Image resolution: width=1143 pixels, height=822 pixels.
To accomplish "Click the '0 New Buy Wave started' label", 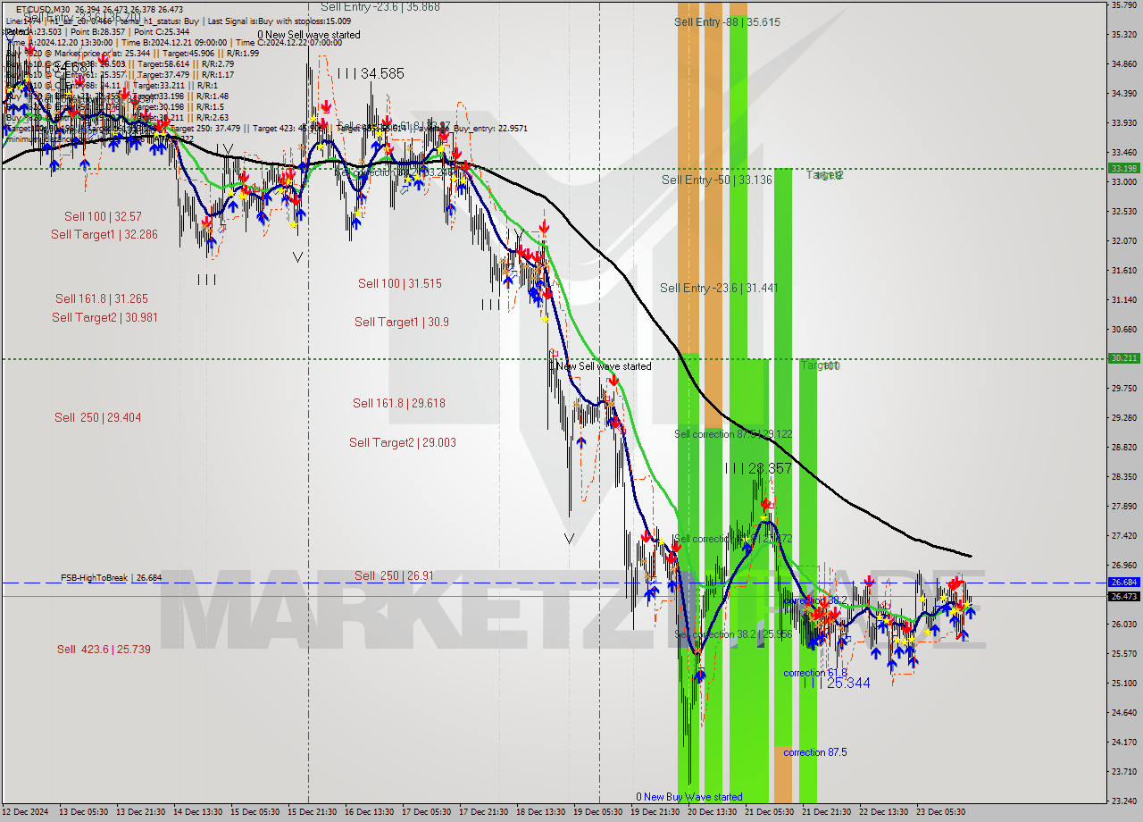I will [x=688, y=796].
